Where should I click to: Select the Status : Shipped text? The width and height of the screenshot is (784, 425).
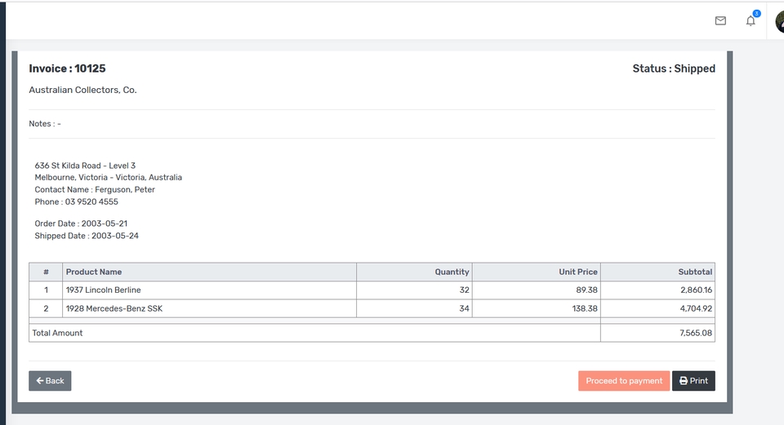pyautogui.click(x=674, y=69)
